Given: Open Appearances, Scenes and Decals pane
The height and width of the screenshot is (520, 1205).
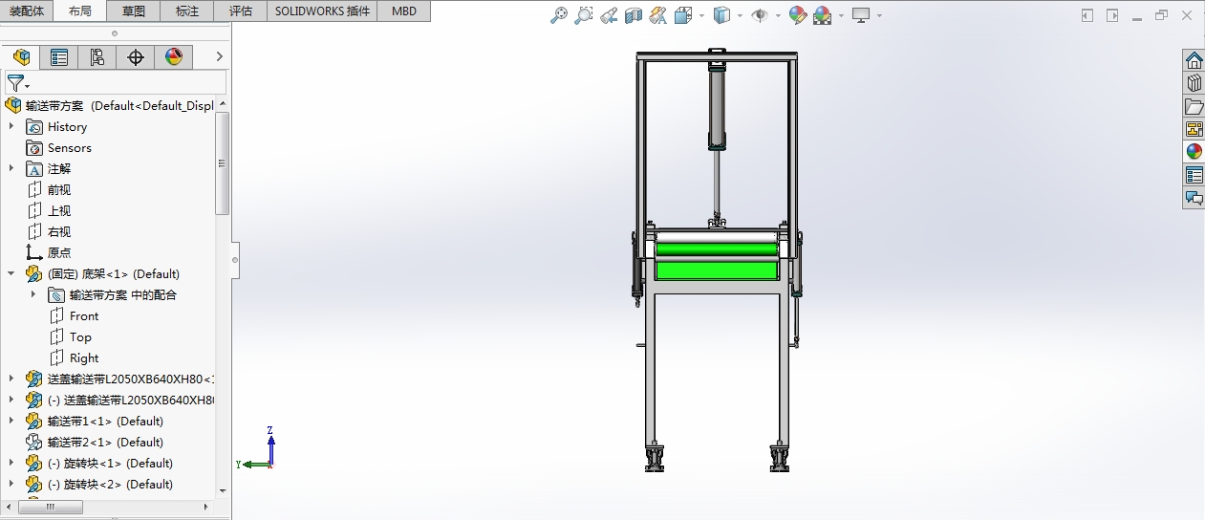Looking at the screenshot, I should (1194, 152).
